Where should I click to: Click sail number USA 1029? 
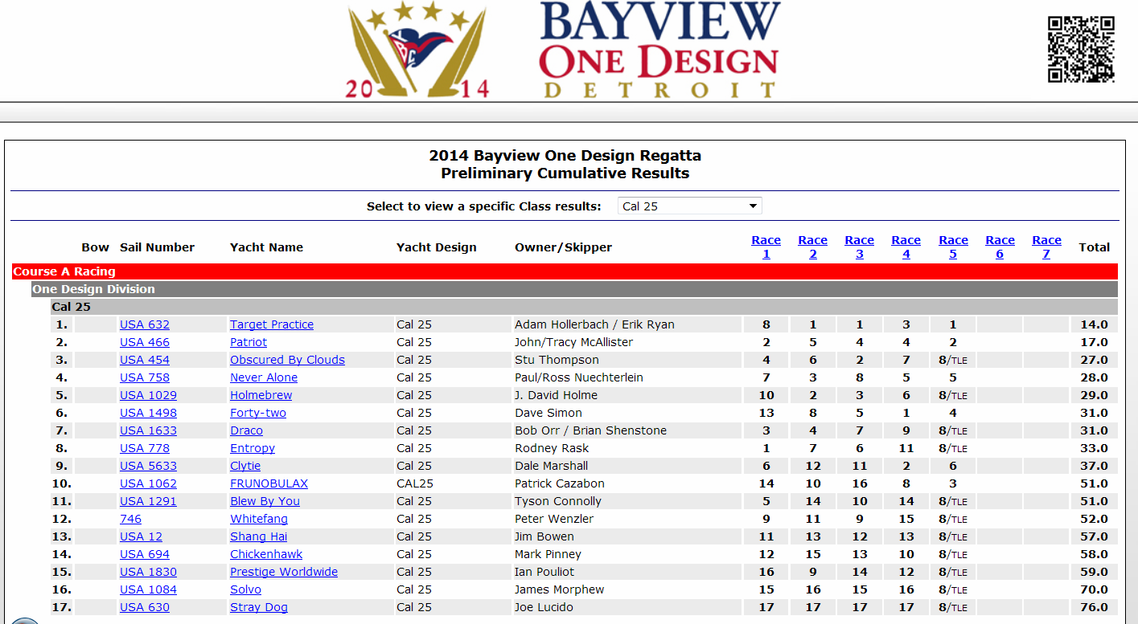pyautogui.click(x=148, y=395)
